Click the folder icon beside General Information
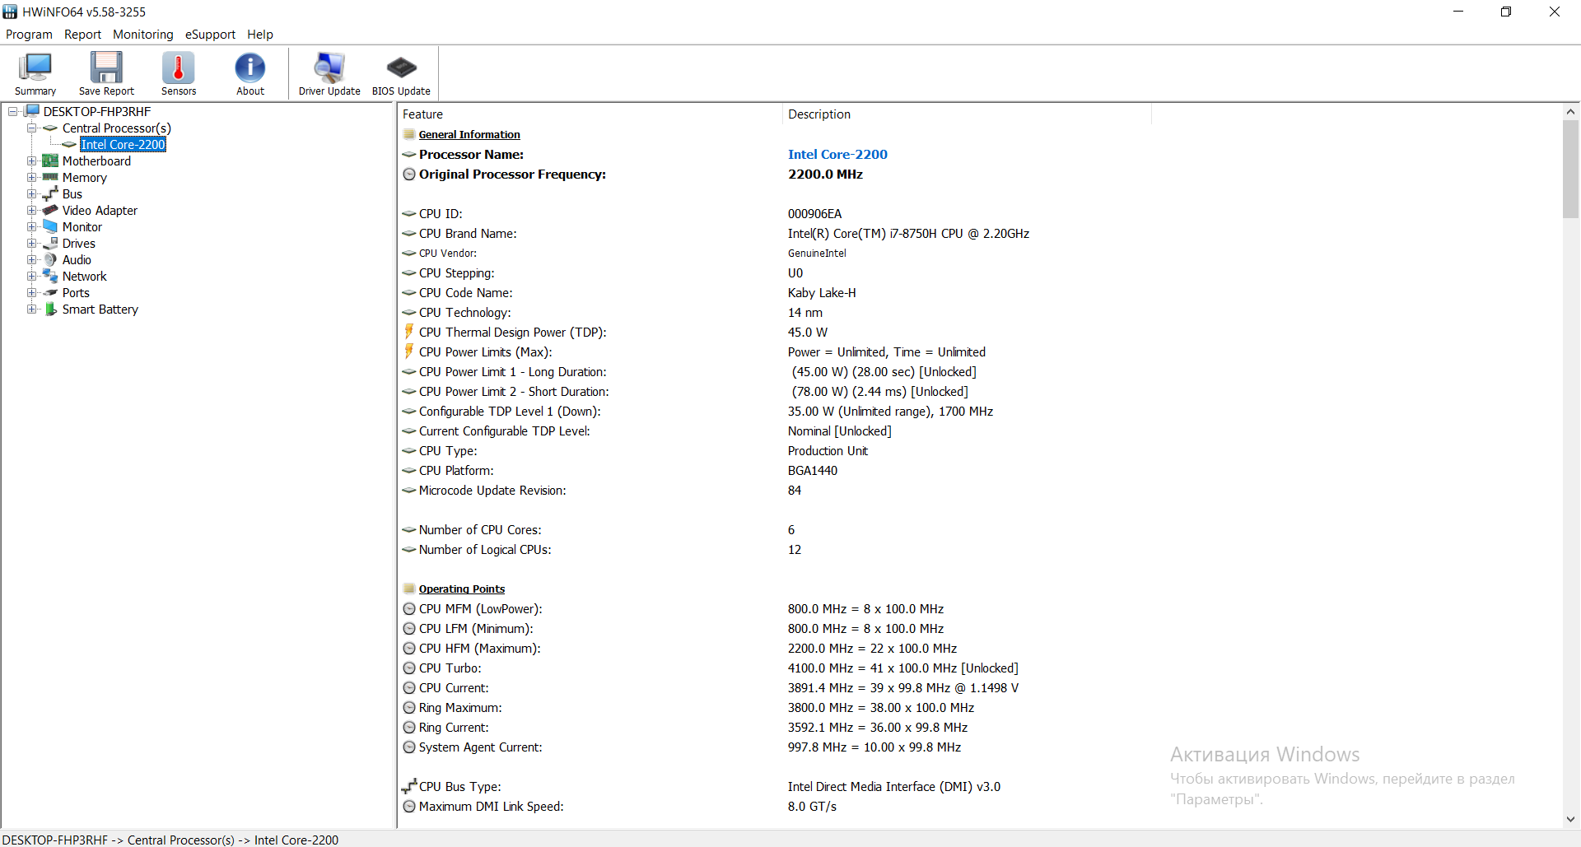 click(409, 134)
